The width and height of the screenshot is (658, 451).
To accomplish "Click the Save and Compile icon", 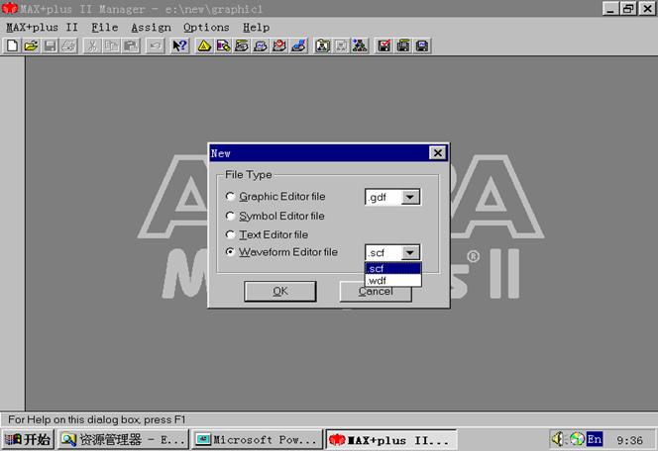I will pyautogui.click(x=403, y=45).
